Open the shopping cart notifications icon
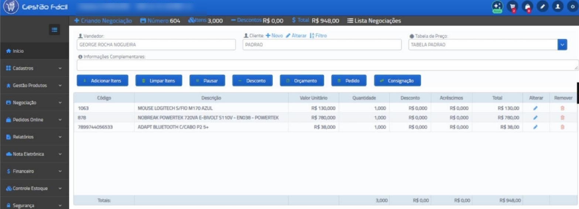Image resolution: width=579 pixels, height=209 pixels. pyautogui.click(x=512, y=6)
